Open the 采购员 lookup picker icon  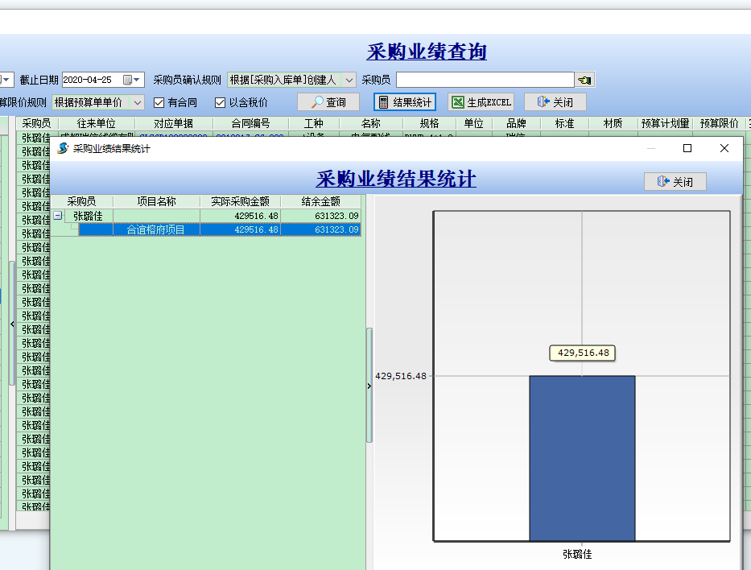point(584,80)
